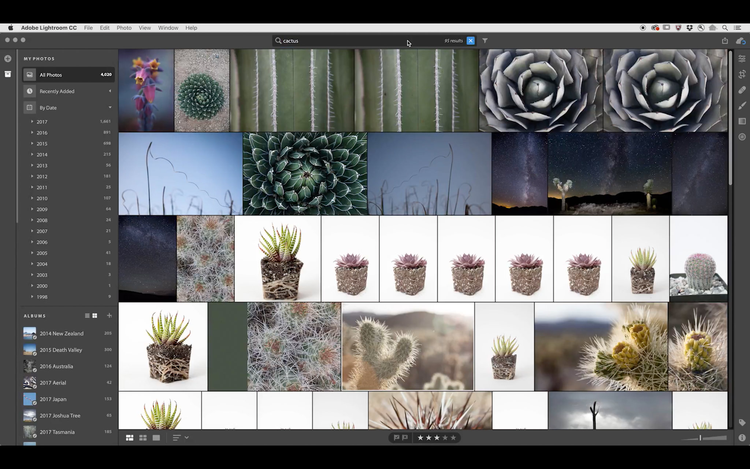Viewport: 750px width, 469px height.
Task: Expand the 2017 year tree item
Action: click(32, 121)
